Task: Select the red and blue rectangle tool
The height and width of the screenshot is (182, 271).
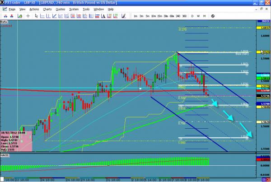Action: [97, 16]
